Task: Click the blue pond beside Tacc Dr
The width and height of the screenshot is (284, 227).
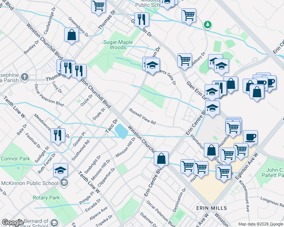Action: [x=121, y=131]
